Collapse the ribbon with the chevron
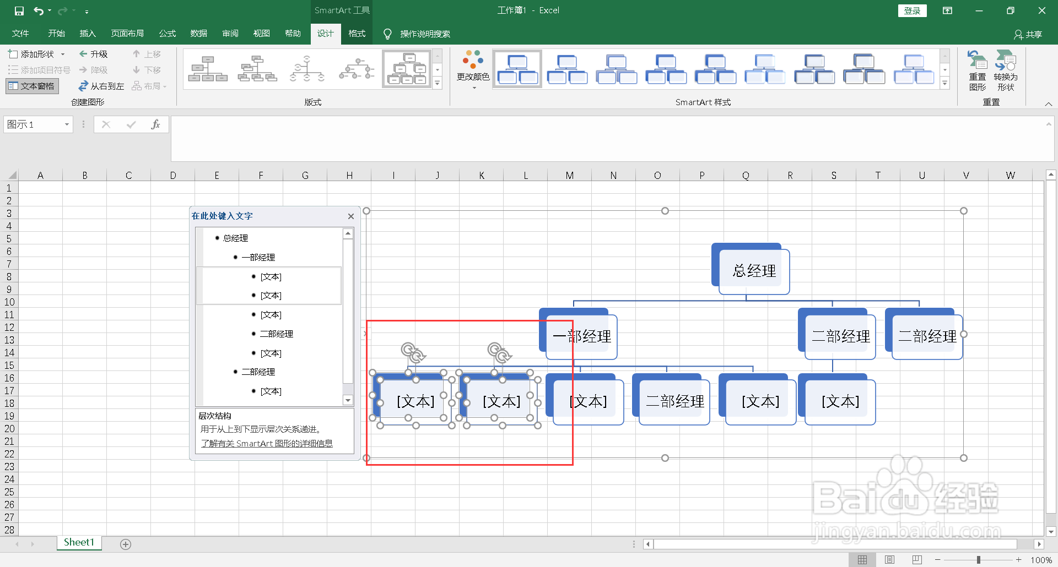The height and width of the screenshot is (567, 1058). tap(1049, 103)
